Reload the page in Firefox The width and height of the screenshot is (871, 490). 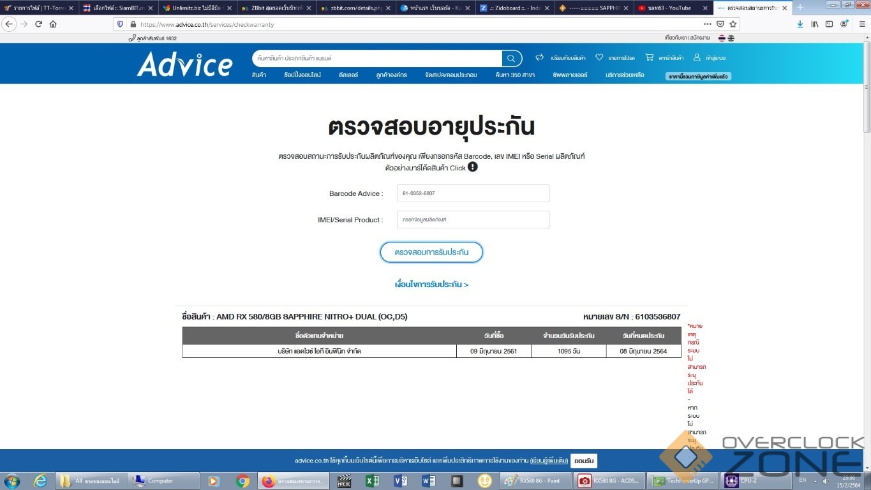(x=38, y=24)
